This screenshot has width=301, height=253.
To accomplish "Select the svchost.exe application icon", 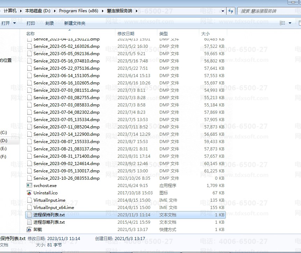I will point(29,185).
